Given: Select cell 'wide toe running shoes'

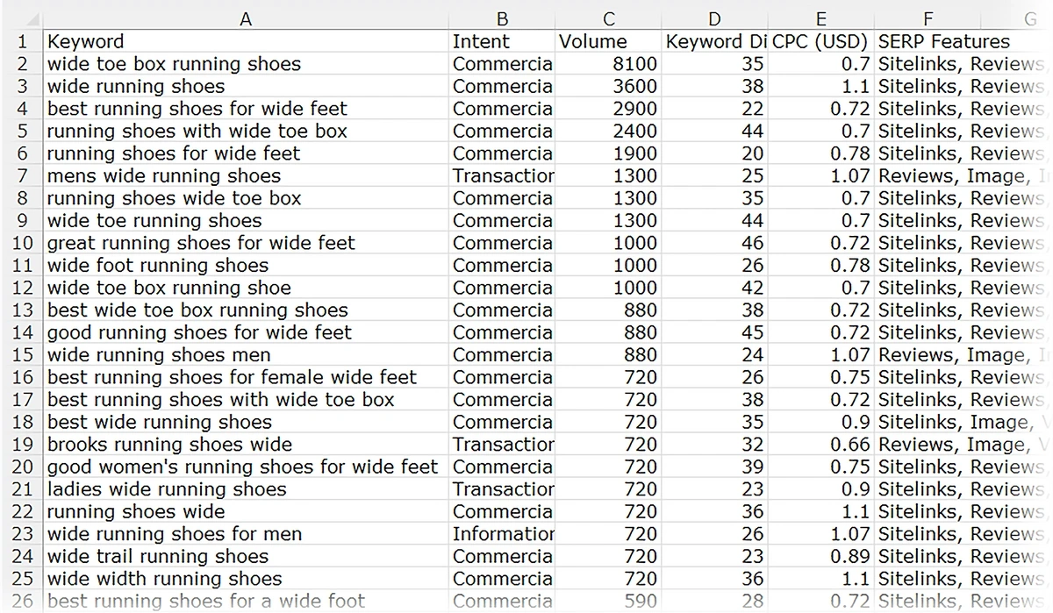Looking at the screenshot, I should [246, 220].
